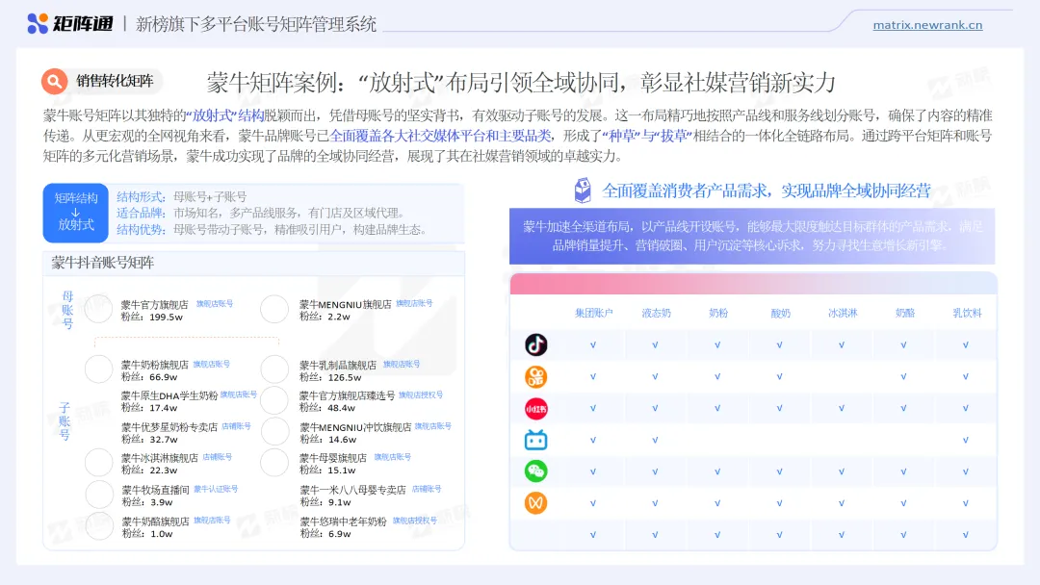Click 旗舰店授权号 tag beside 蒙牛悠瑞中老年奶粉
Screen dimensions: 1040x585
414,521
